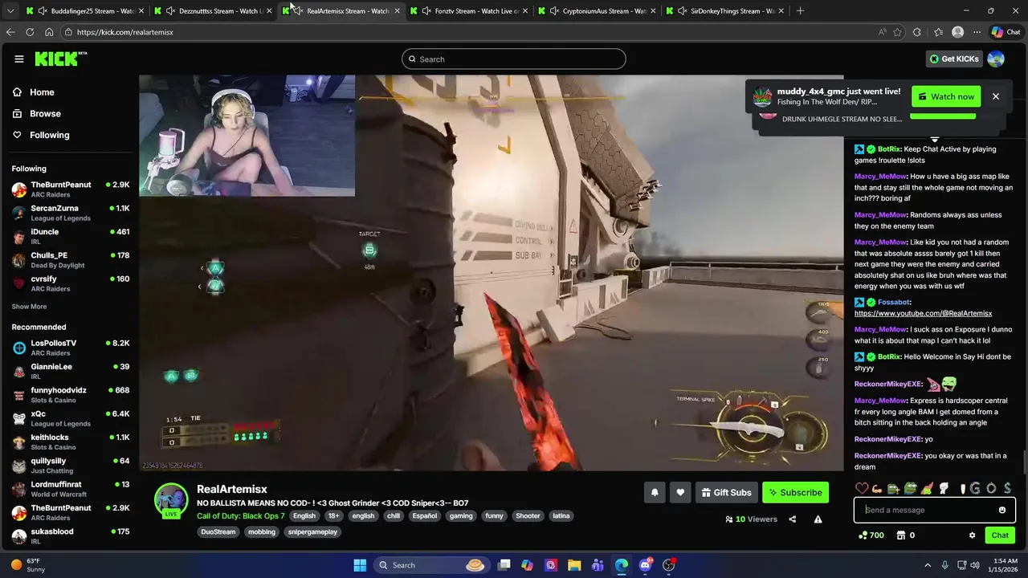
Task: Open the hamburger sidebar menu
Action: tap(19, 59)
